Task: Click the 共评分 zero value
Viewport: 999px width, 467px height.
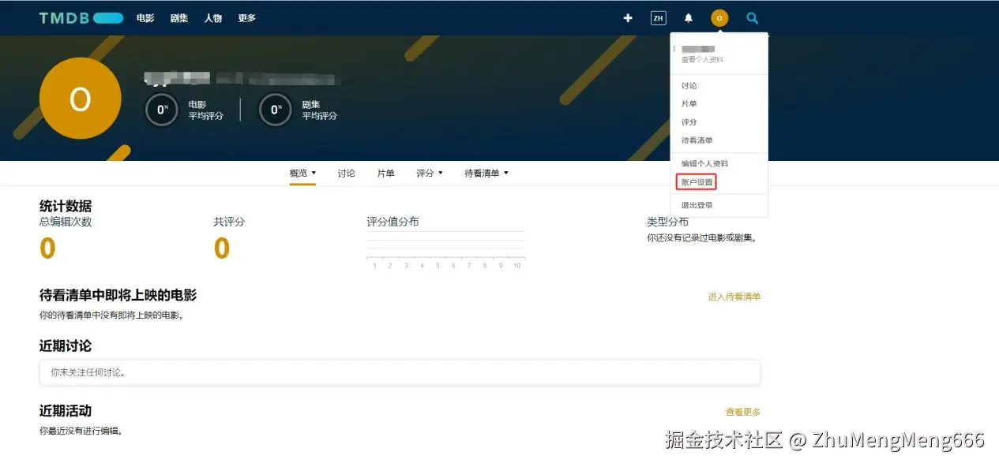Action: pyautogui.click(x=222, y=248)
